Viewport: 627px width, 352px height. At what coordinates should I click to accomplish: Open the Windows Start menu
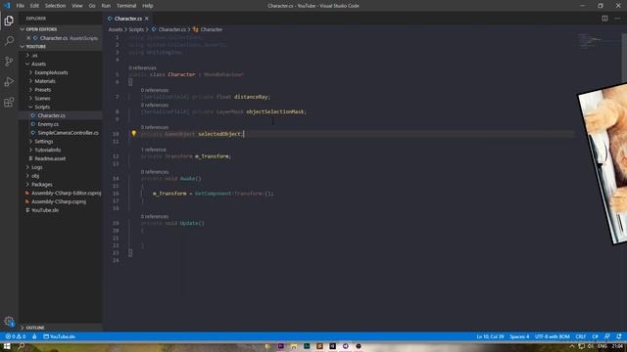7,346
